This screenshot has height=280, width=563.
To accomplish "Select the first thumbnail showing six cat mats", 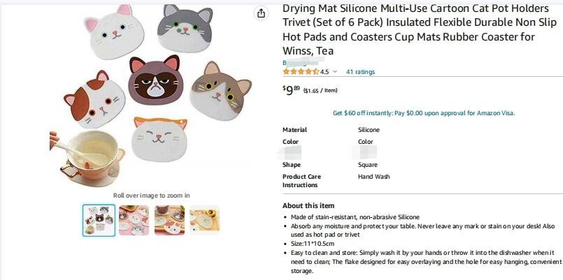I will (x=99, y=220).
